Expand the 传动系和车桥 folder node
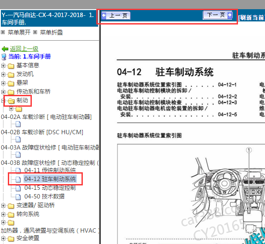The height and width of the screenshot is (244, 265). 3,92
